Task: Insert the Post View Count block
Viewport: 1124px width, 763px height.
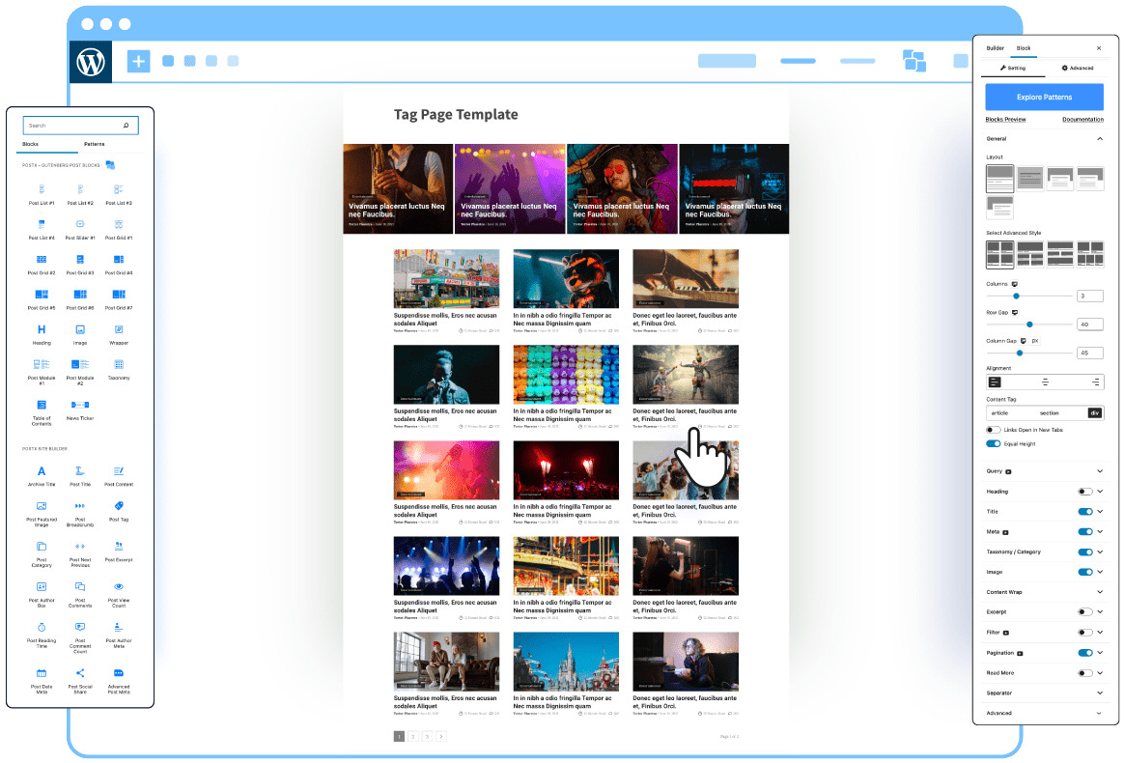Action: pos(118,595)
